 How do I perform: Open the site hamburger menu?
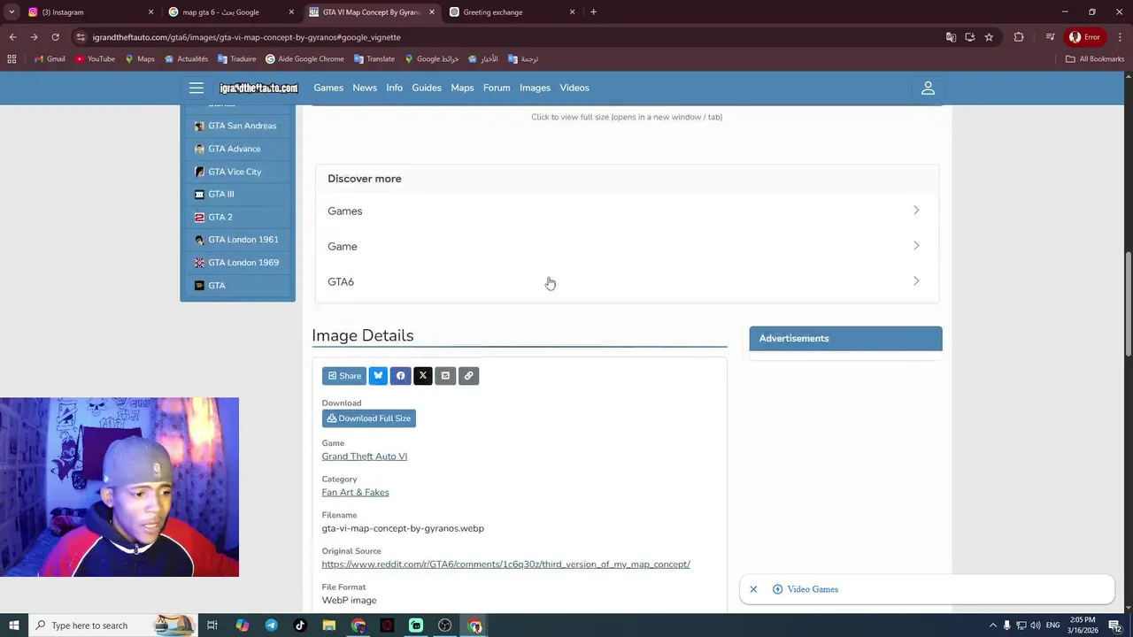click(x=197, y=88)
